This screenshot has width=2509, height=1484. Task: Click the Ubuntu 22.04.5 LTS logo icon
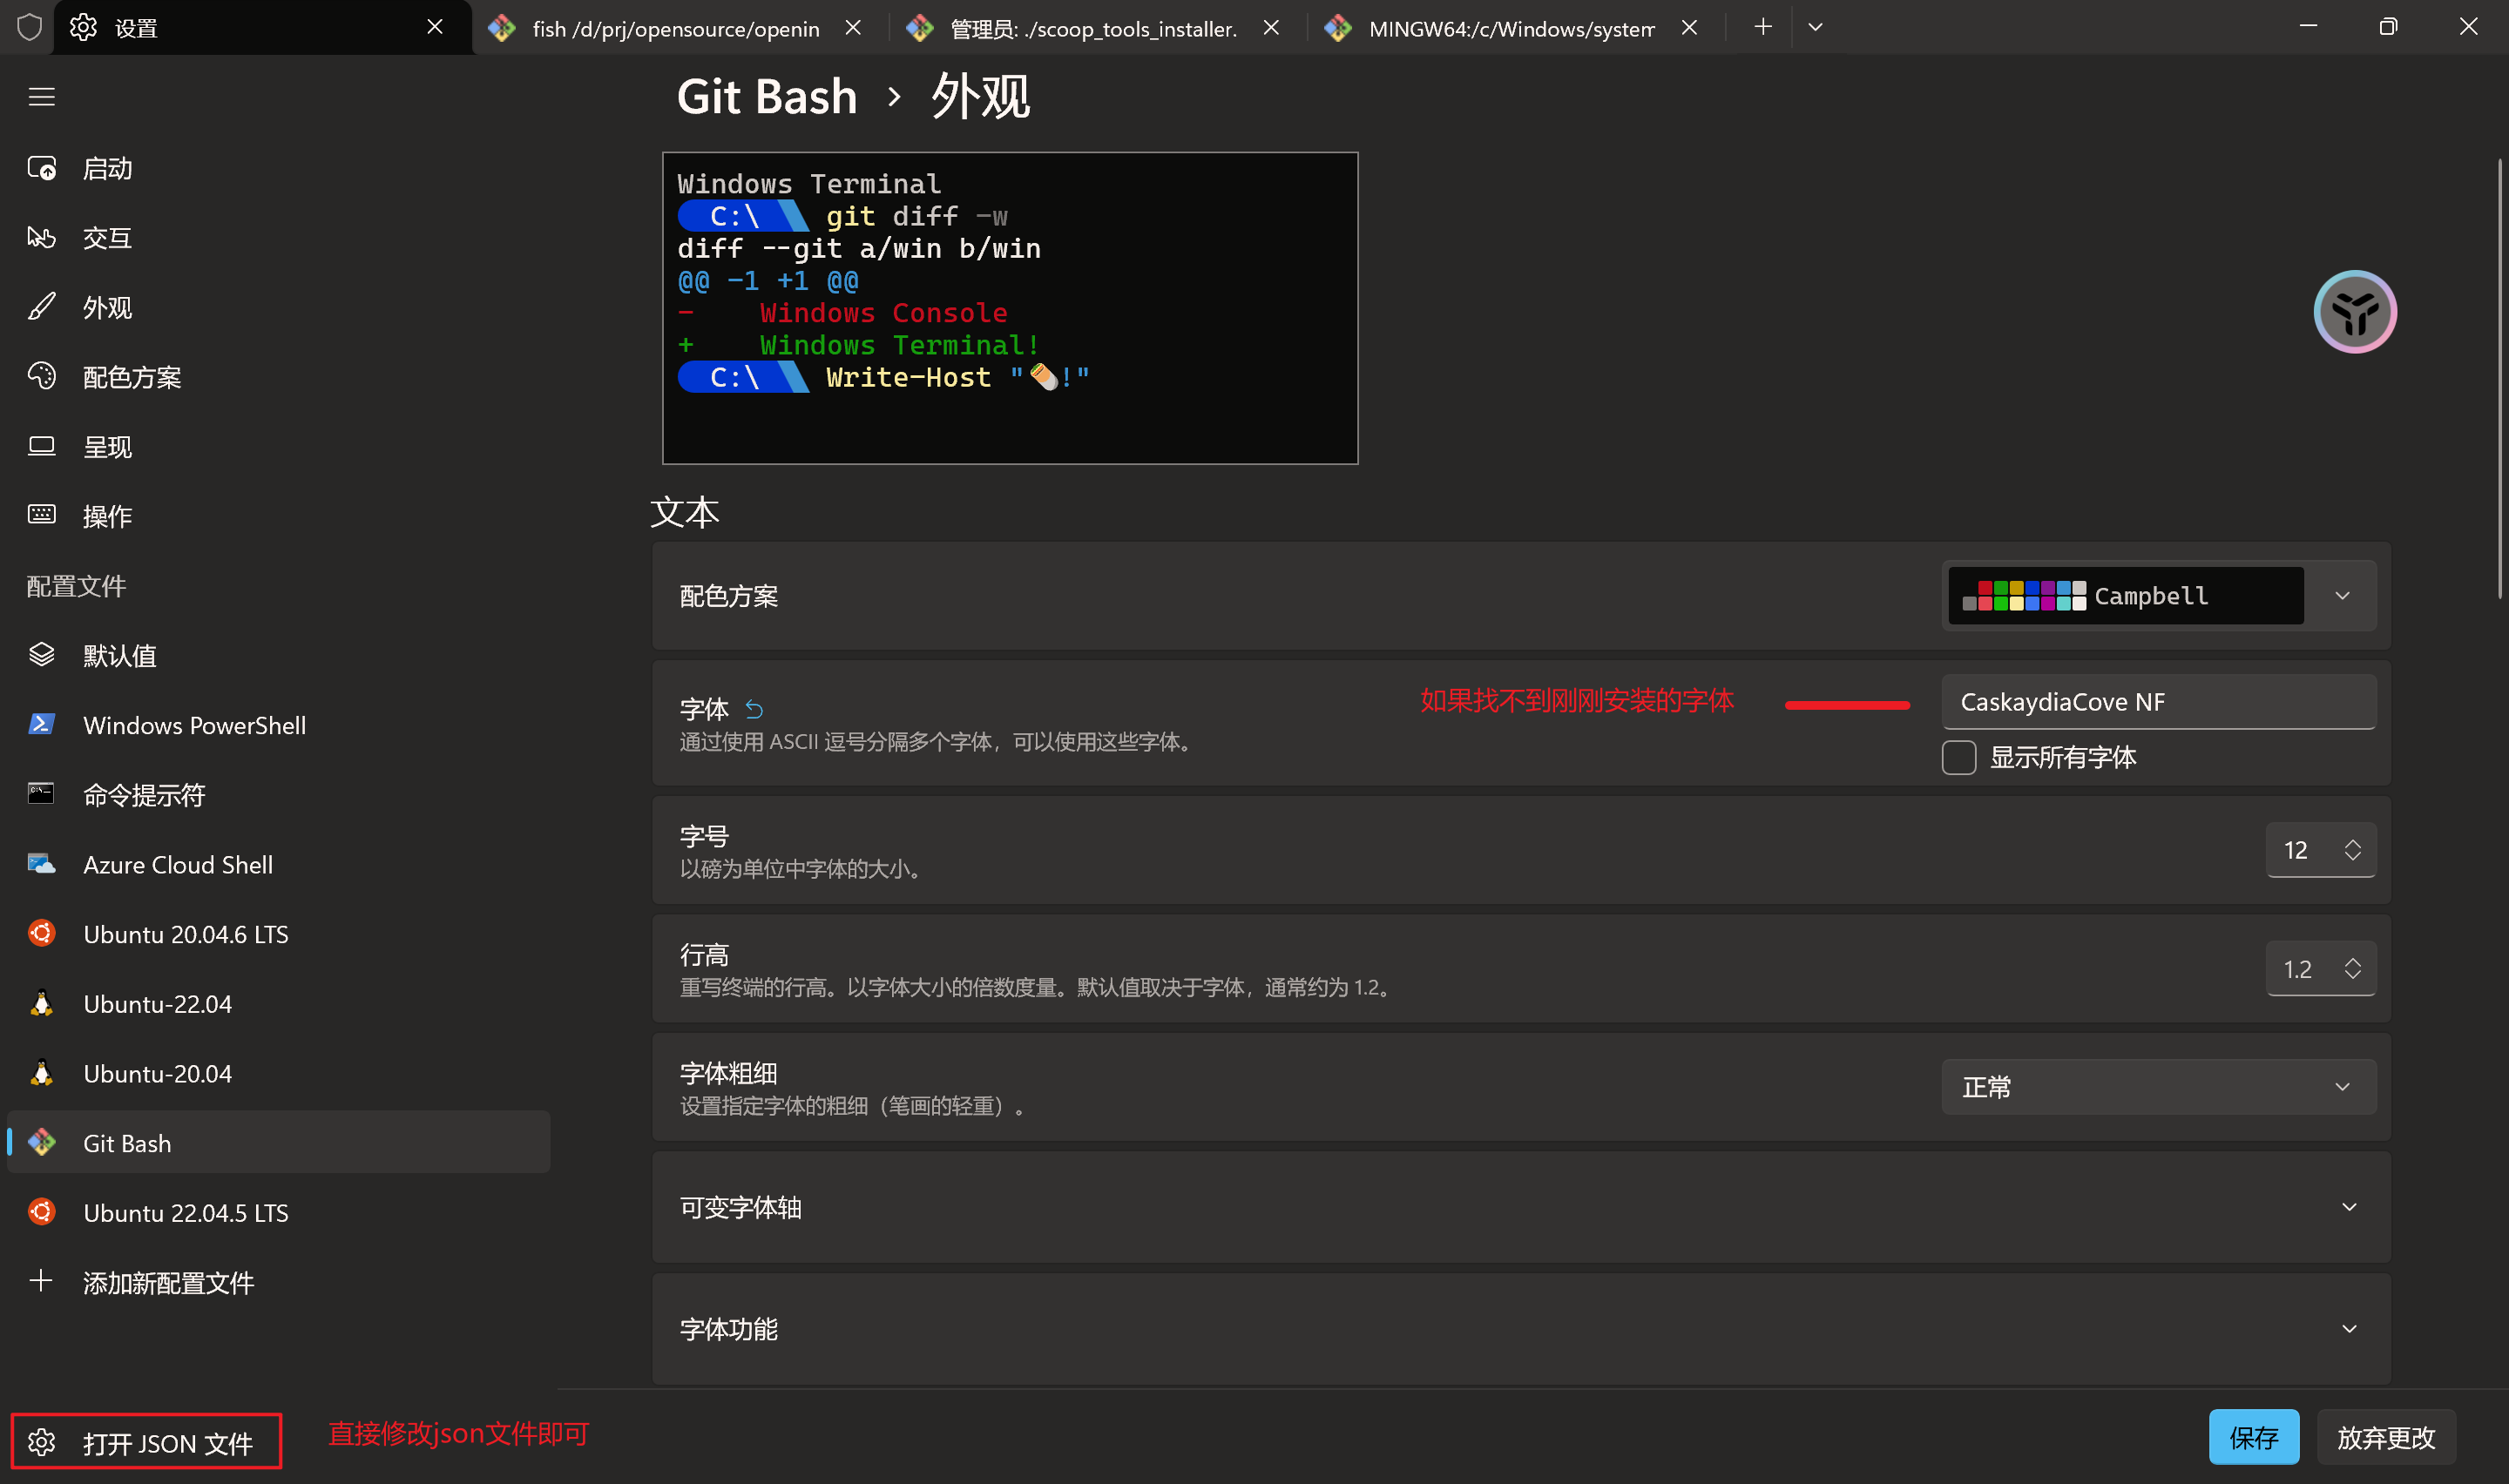(41, 1212)
